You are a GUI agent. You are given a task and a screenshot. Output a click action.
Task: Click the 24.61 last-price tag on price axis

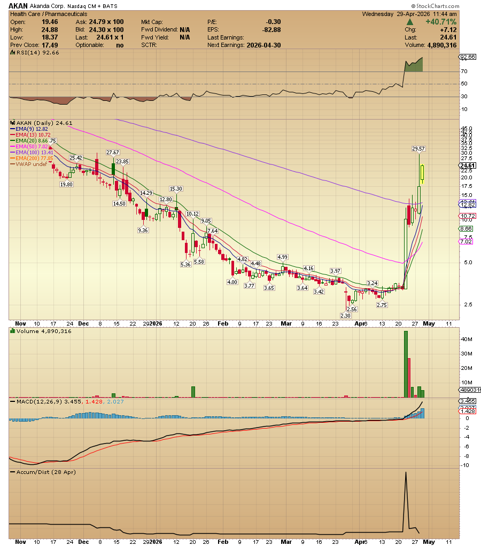(468, 166)
